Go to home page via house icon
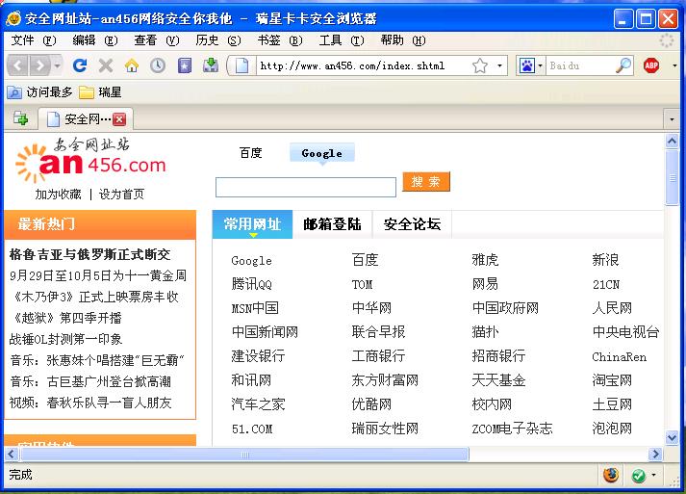The height and width of the screenshot is (494, 686). coord(131,65)
